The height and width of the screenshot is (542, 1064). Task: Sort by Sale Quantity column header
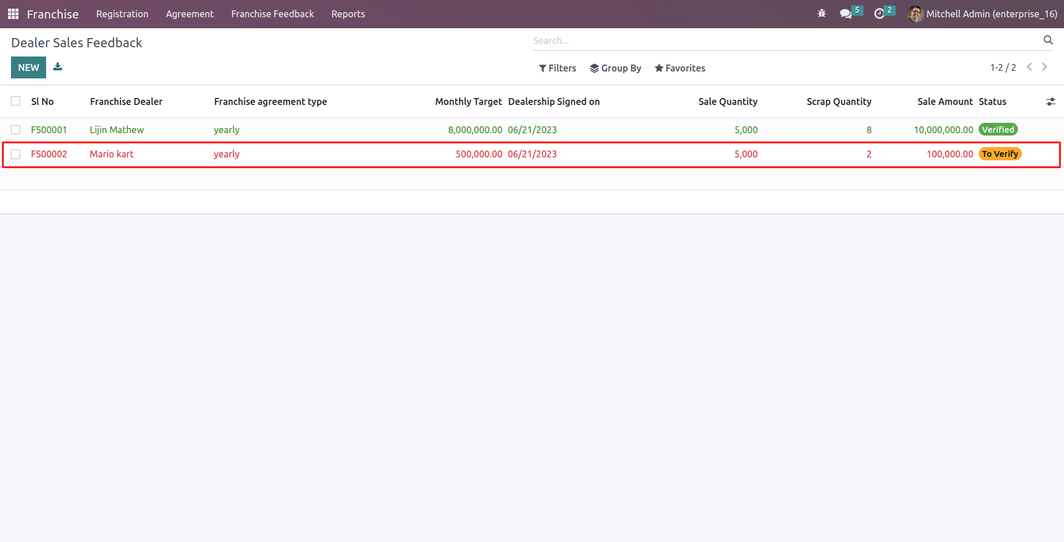(x=728, y=101)
